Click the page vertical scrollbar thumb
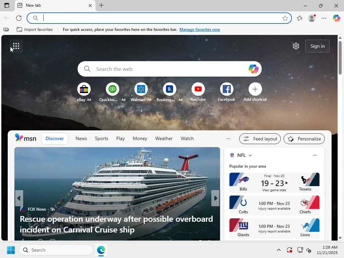This screenshot has height=258, width=344. point(340,57)
